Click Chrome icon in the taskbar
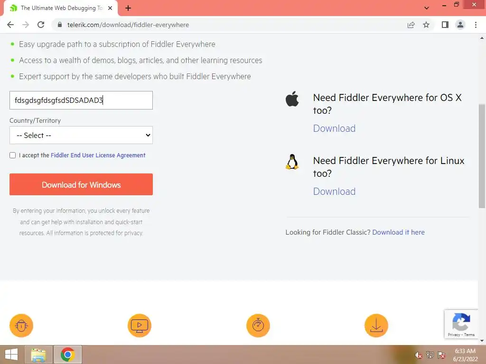Screen dimensions: 486x364 (x=67, y=355)
